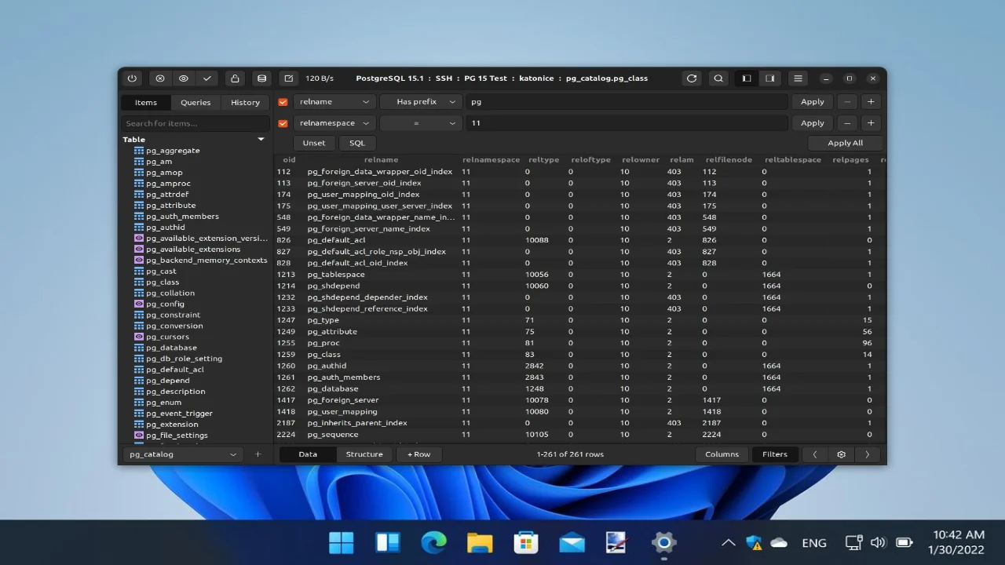Image resolution: width=1005 pixels, height=565 pixels.
Task: Click the filter value field containing pg
Action: [627, 102]
